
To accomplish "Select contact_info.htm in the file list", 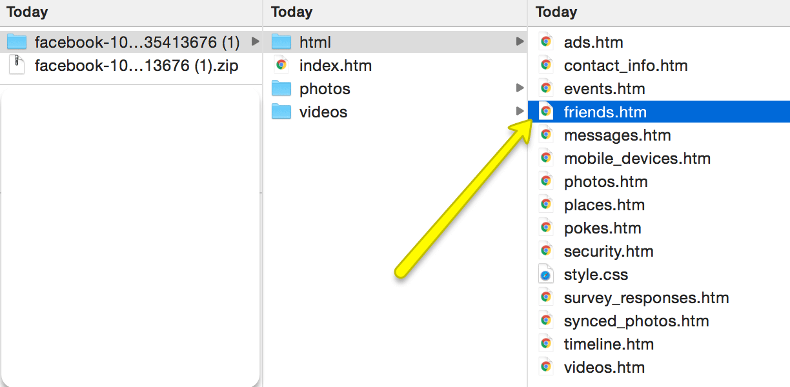I will point(625,66).
